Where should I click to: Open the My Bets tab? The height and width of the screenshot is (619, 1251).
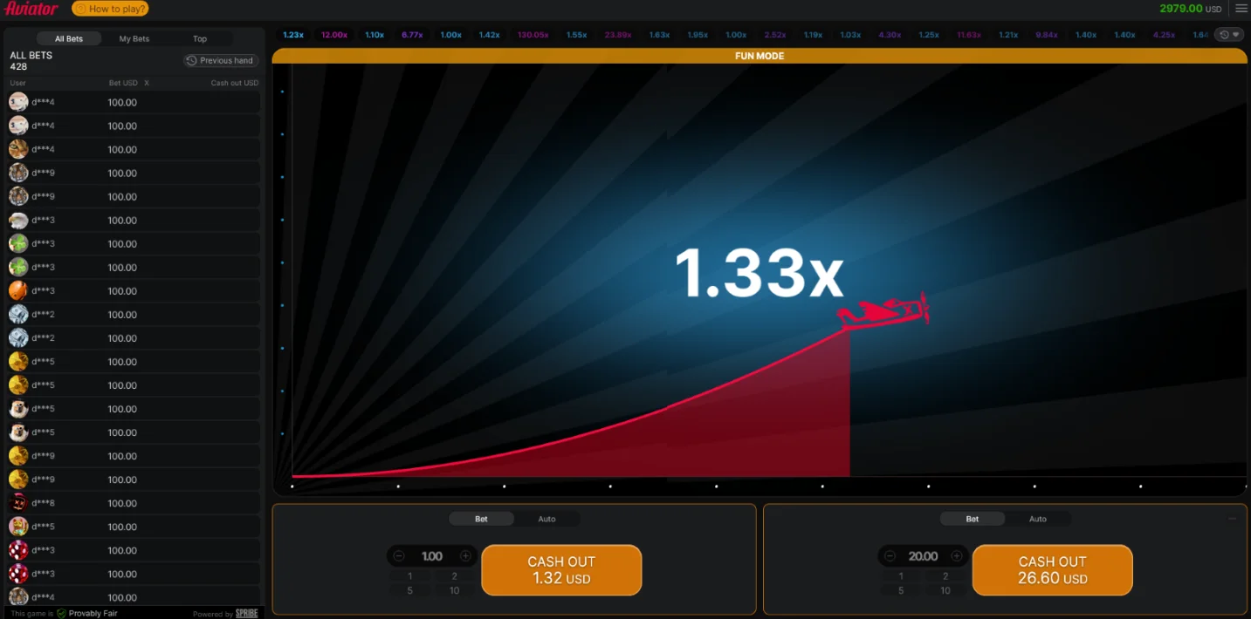[134, 38]
